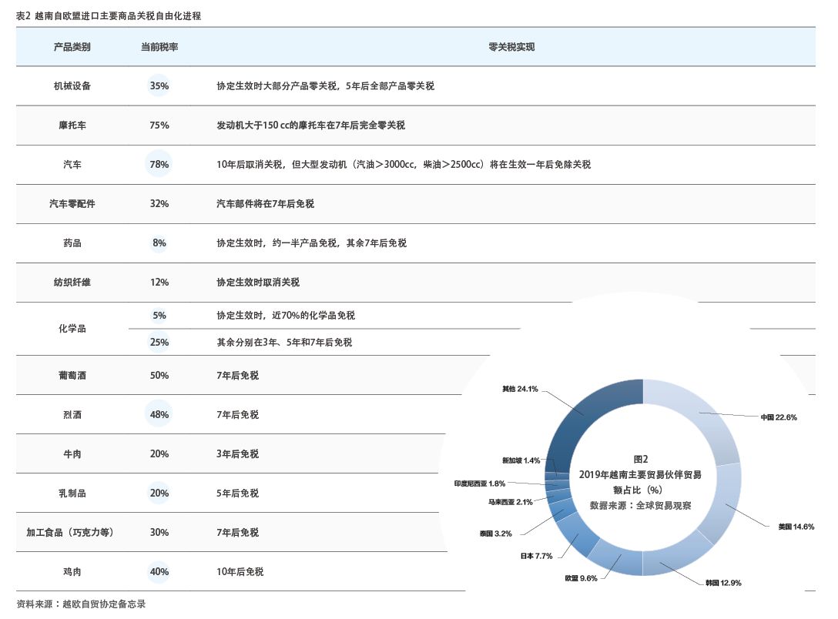
Task: Click the light 中国 donut segment
Action: tap(700, 414)
